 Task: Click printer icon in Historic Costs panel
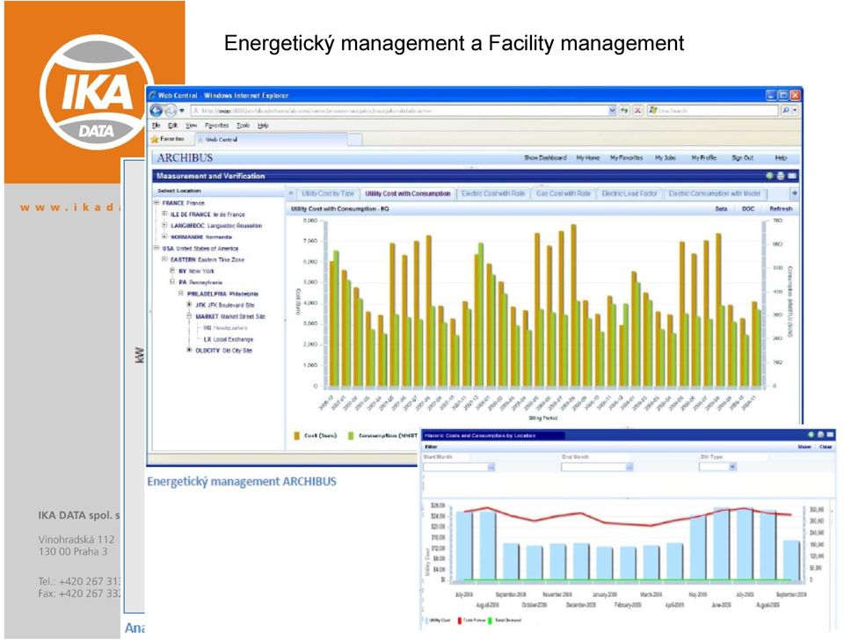820,434
